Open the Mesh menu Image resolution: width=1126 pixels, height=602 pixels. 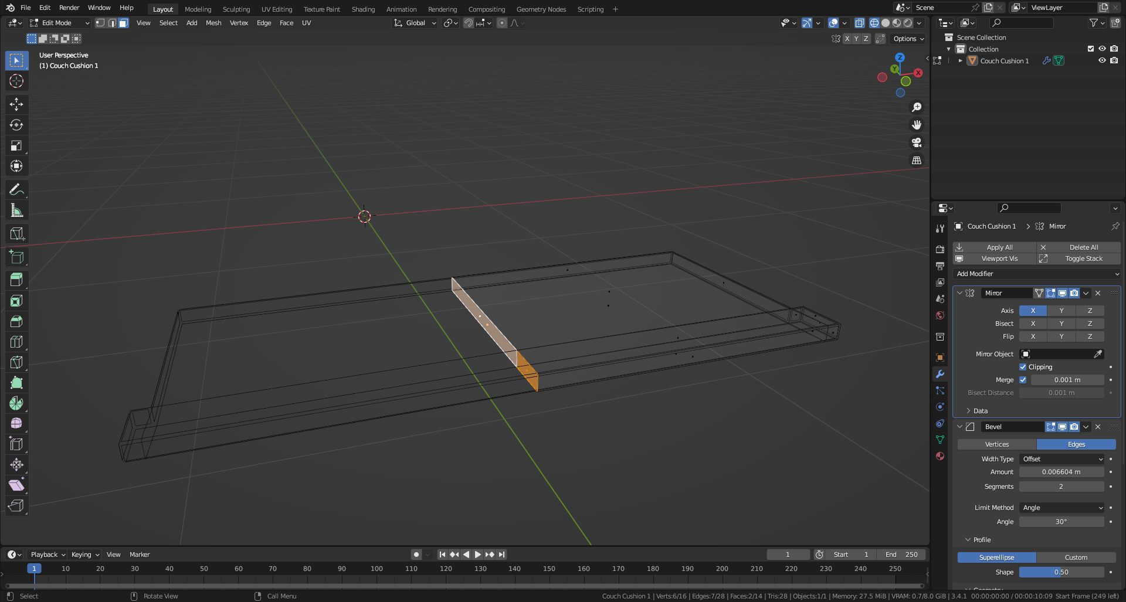click(213, 23)
